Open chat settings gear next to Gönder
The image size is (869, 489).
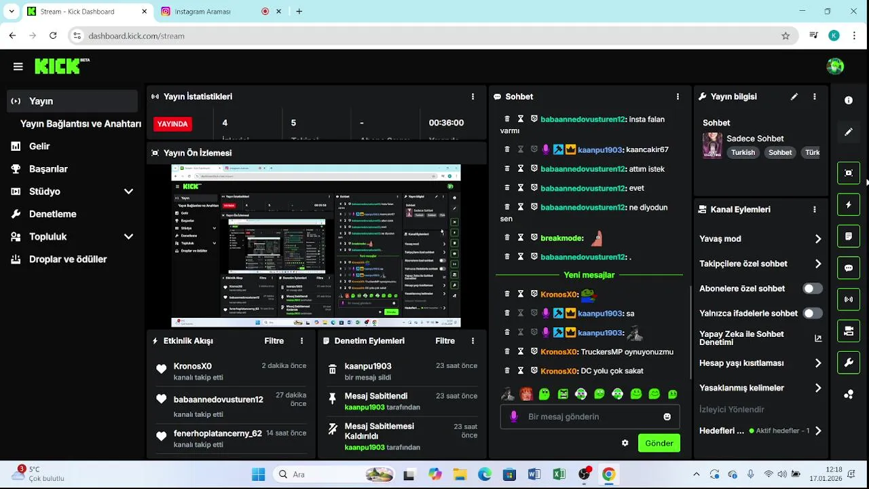click(x=625, y=443)
